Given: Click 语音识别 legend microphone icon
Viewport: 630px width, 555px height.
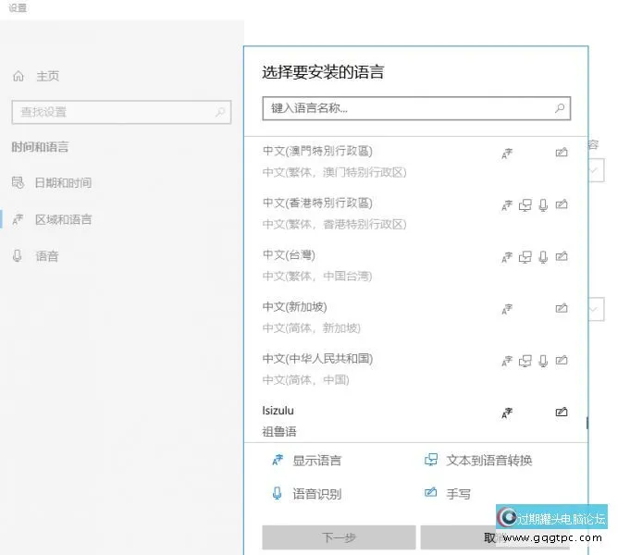Looking at the screenshot, I should click(278, 493).
